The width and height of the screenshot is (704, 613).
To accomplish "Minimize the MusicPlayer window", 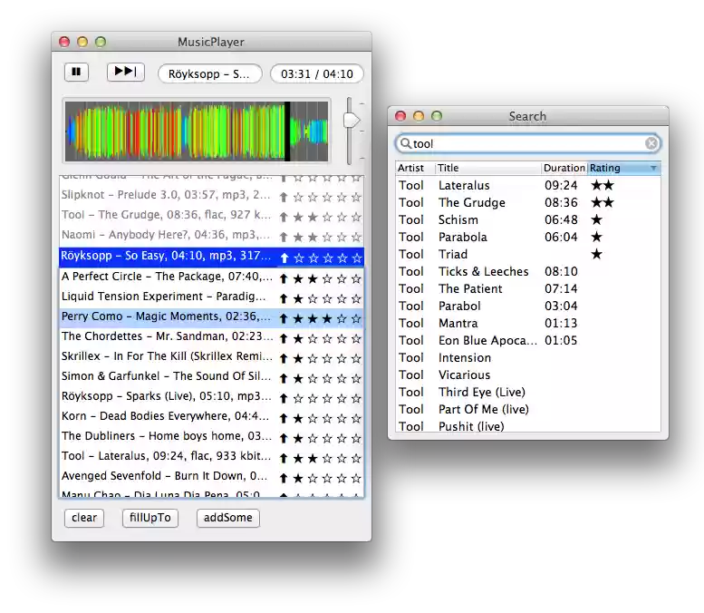I will pyautogui.click(x=82, y=42).
